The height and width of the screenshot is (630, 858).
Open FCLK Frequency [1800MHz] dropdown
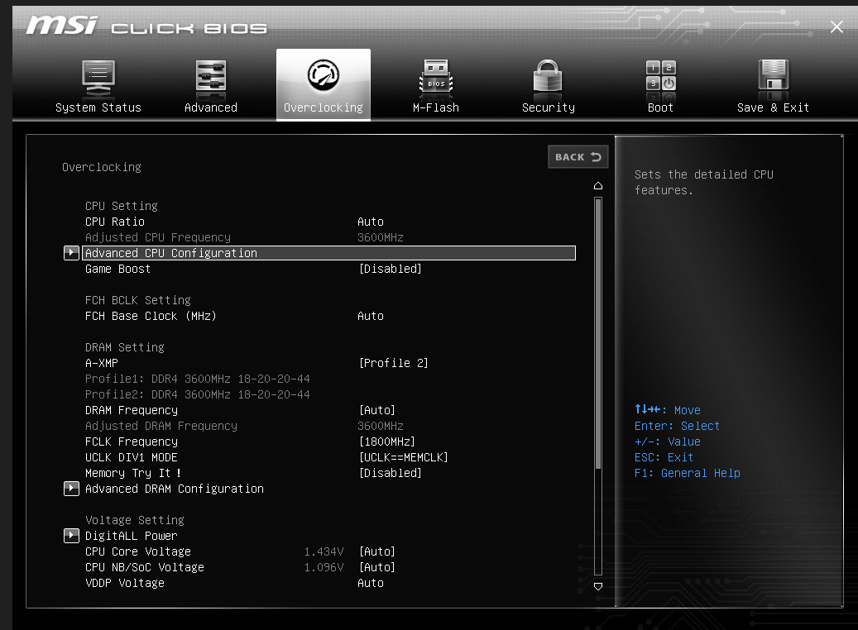(387, 441)
